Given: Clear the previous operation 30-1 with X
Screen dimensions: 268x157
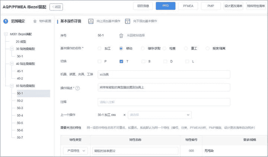Looking at the screenshot, I should tap(124, 115).
